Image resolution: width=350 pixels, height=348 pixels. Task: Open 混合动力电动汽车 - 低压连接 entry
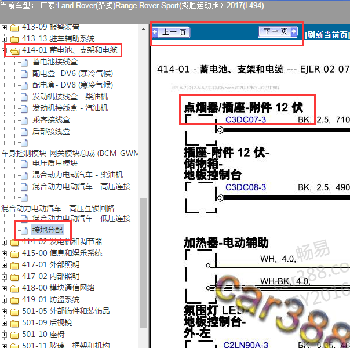coord(82,218)
